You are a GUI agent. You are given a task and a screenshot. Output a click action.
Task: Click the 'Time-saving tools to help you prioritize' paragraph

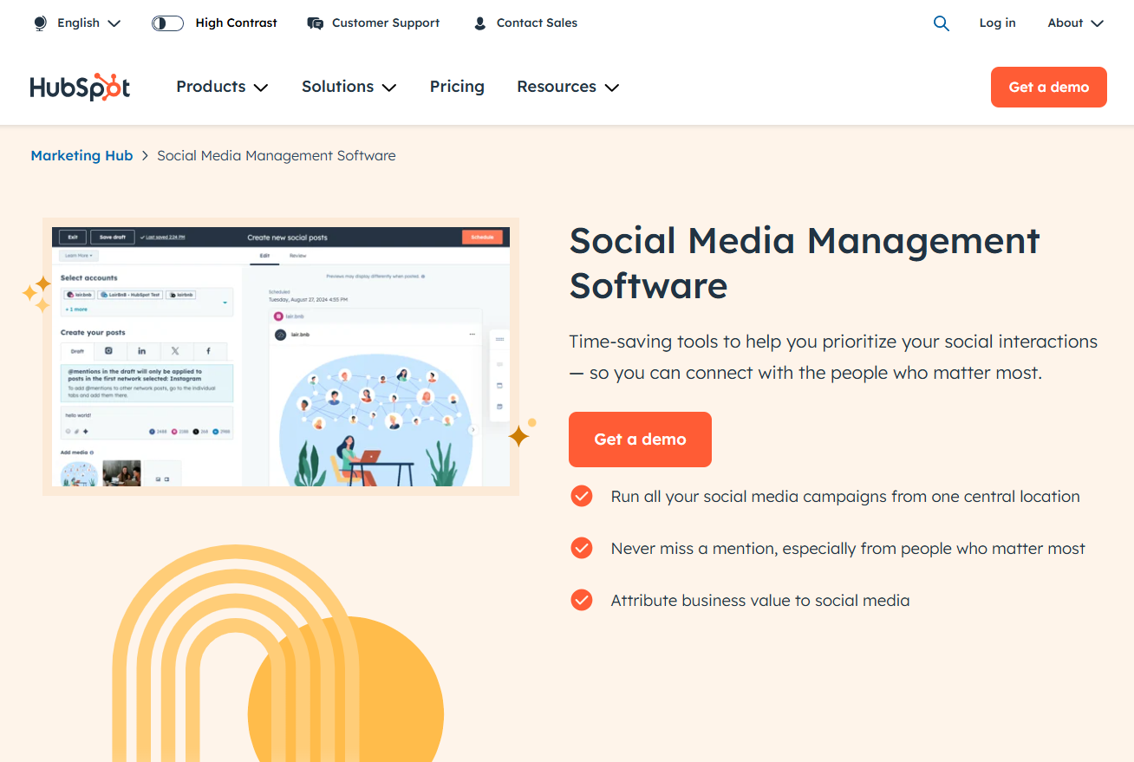pyautogui.click(x=833, y=357)
